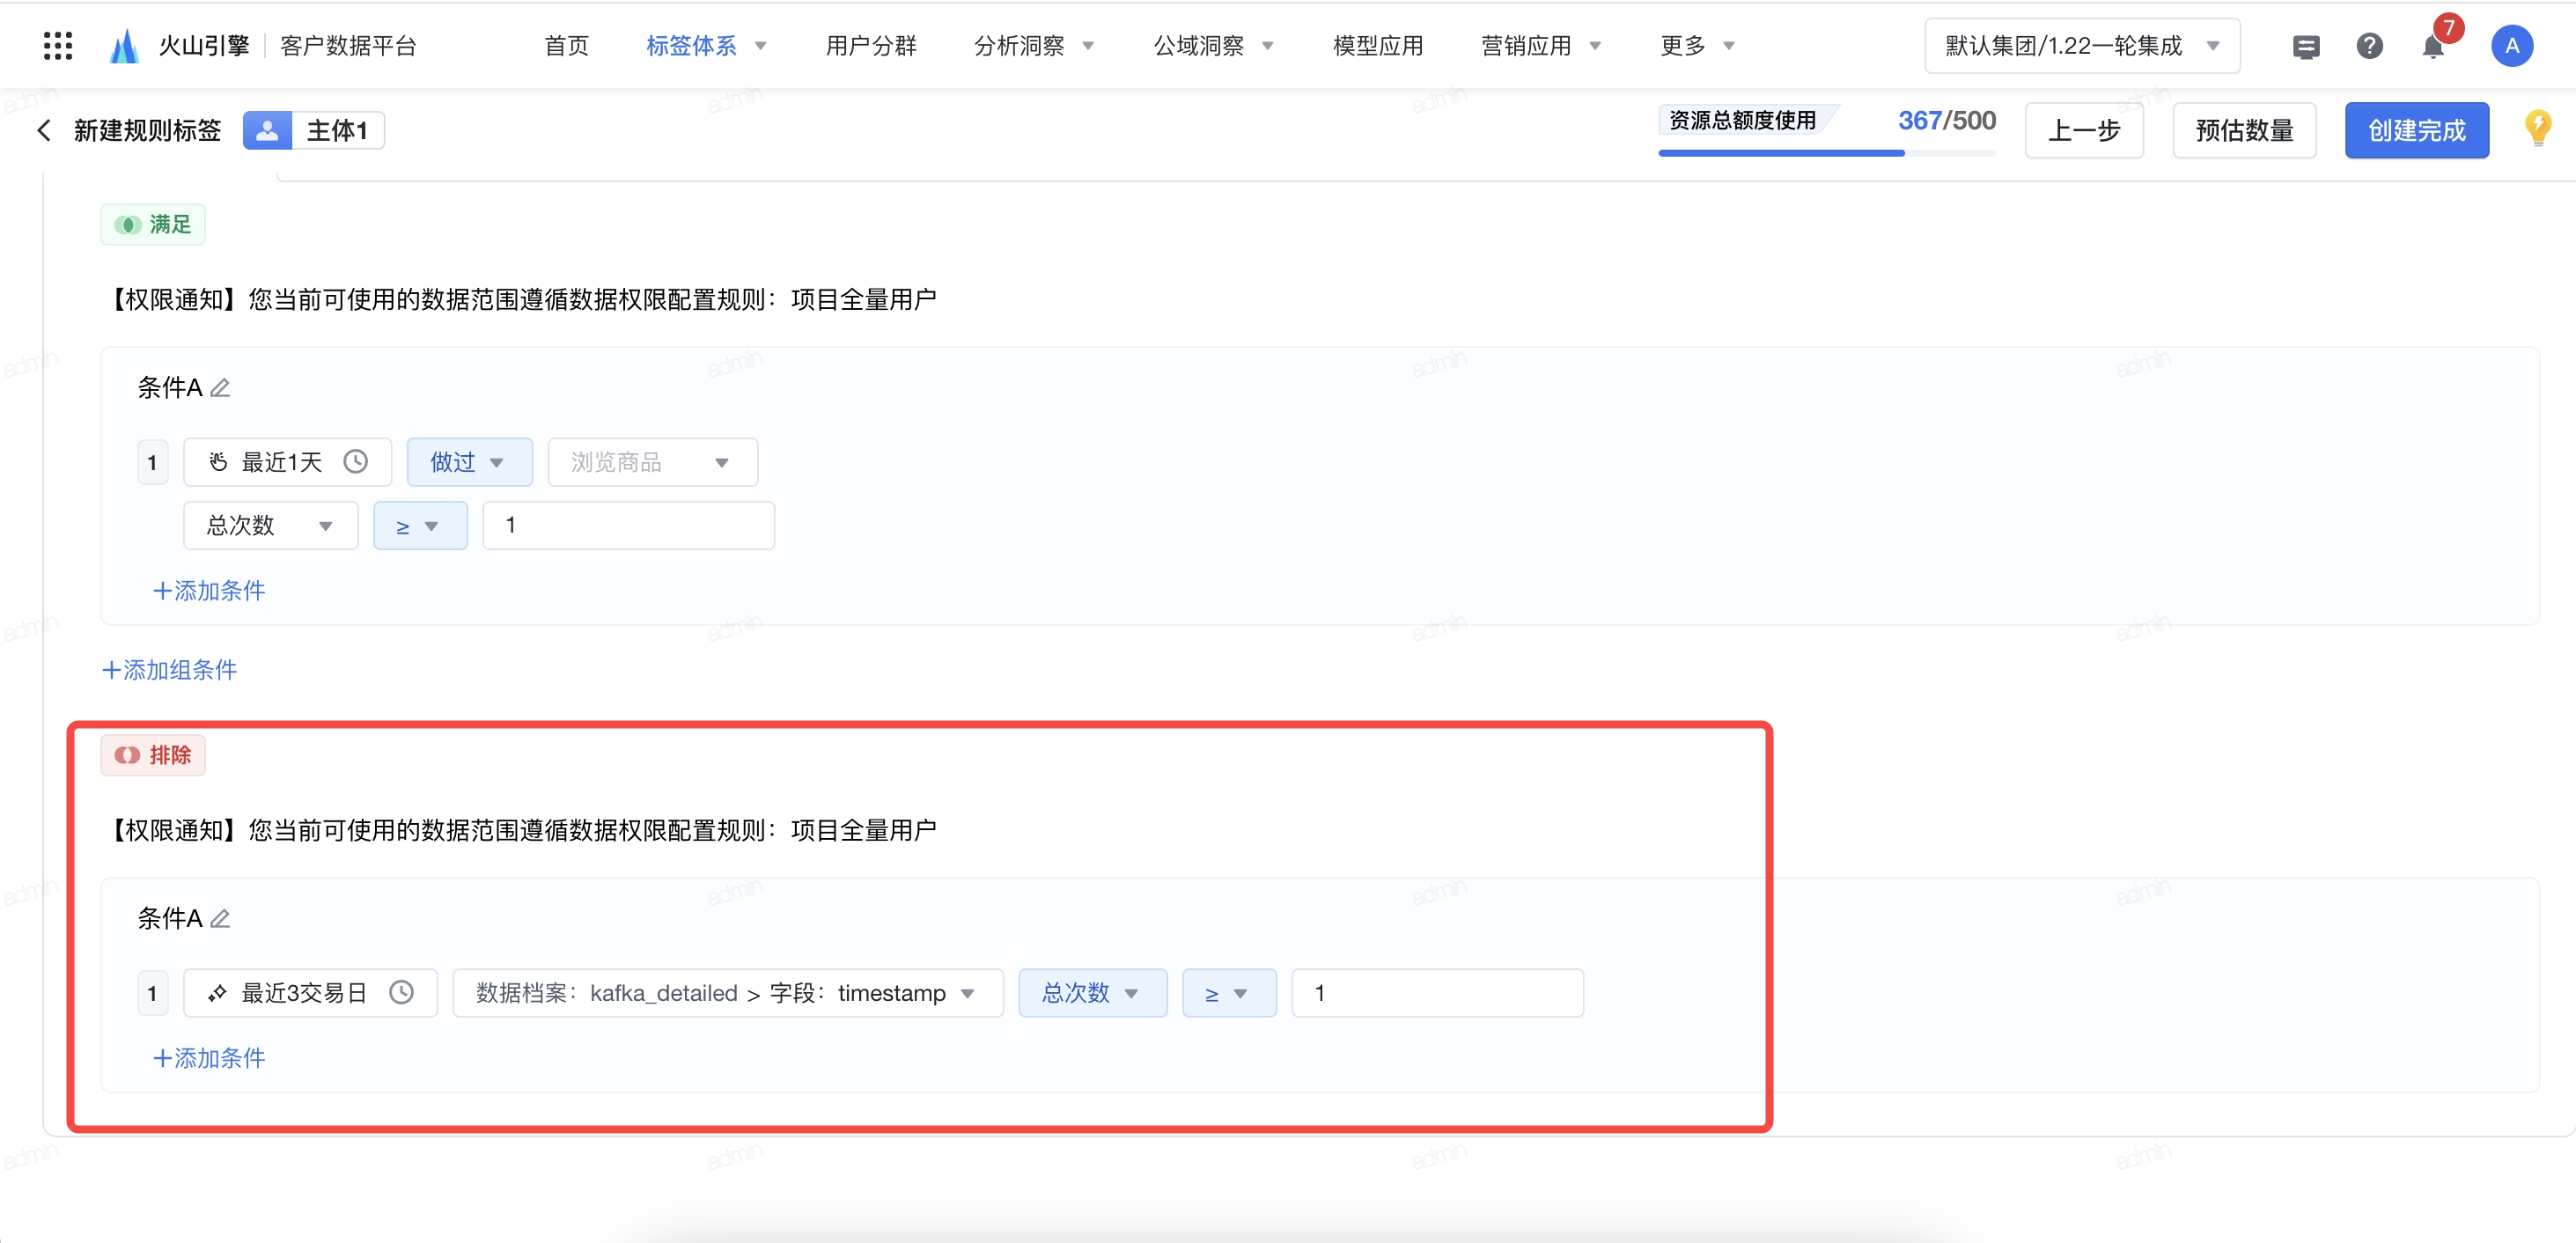The image size is (2576, 1243).
Task: Open the 最近3交易日 time range selector
Action: point(310,992)
